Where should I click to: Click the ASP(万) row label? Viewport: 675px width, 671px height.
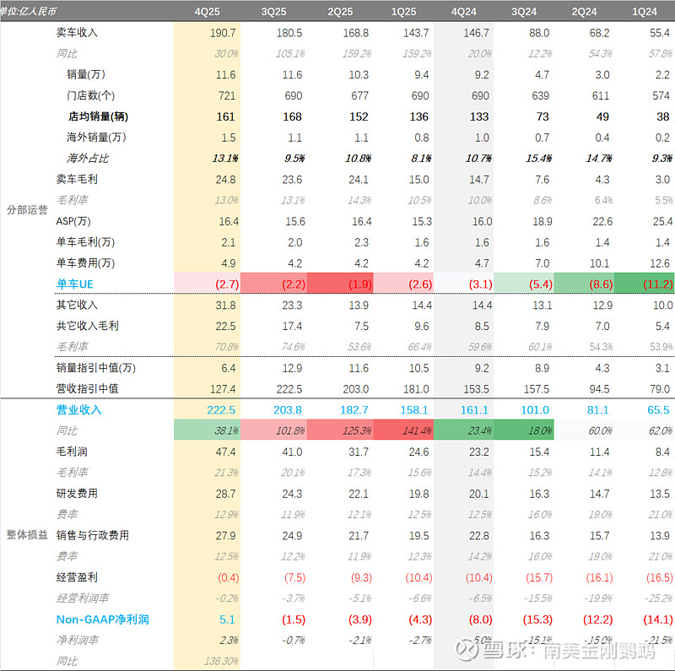(73, 221)
